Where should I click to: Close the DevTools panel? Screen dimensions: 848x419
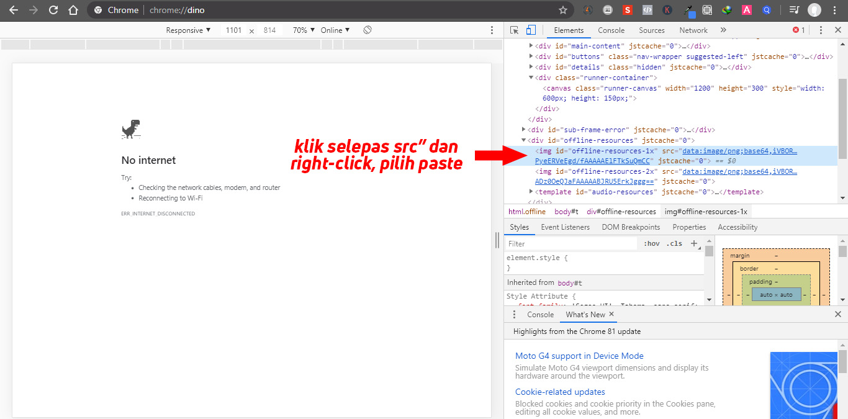(x=837, y=30)
